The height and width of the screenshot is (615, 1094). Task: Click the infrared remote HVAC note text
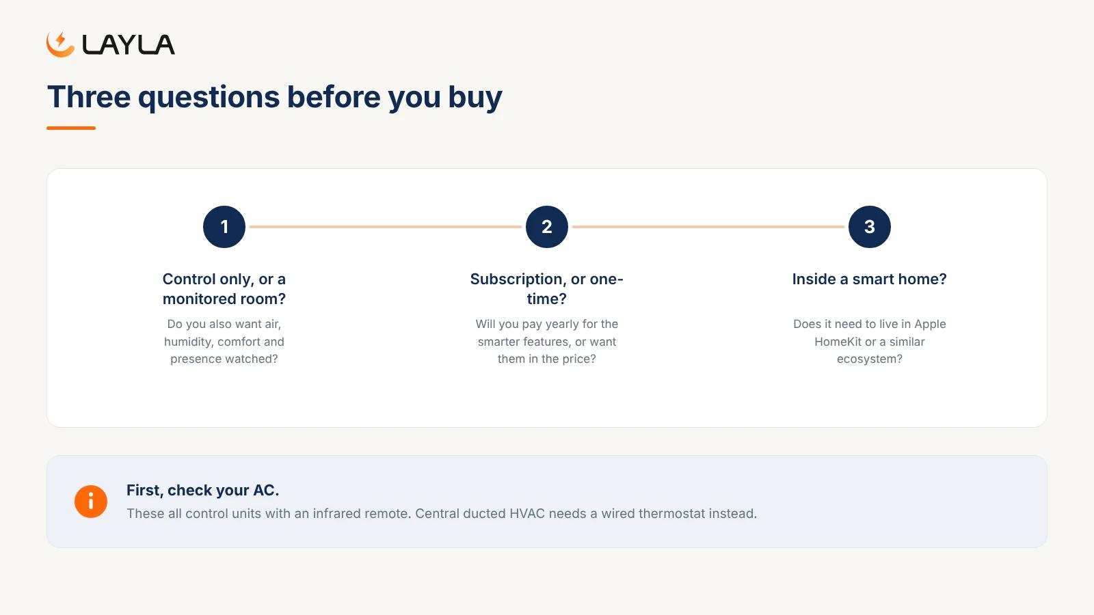[x=442, y=513]
